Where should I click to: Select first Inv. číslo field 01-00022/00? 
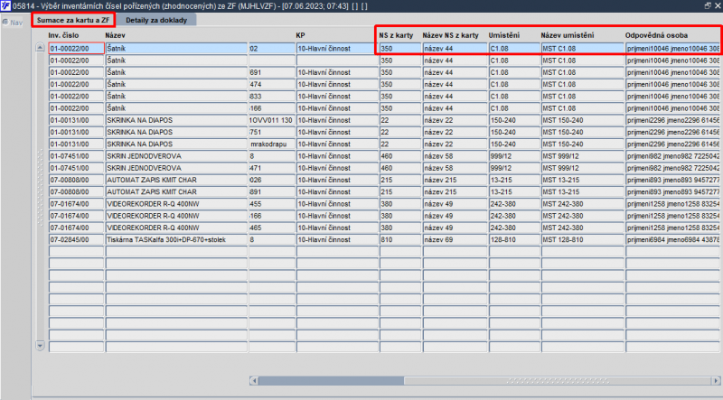77,49
